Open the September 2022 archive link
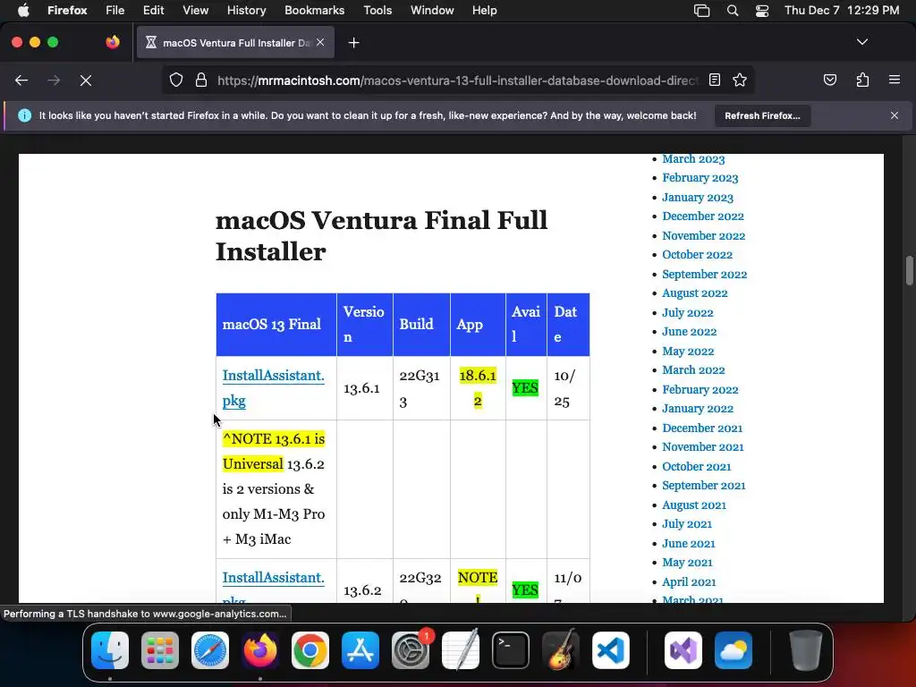The height and width of the screenshot is (687, 916). [x=704, y=274]
